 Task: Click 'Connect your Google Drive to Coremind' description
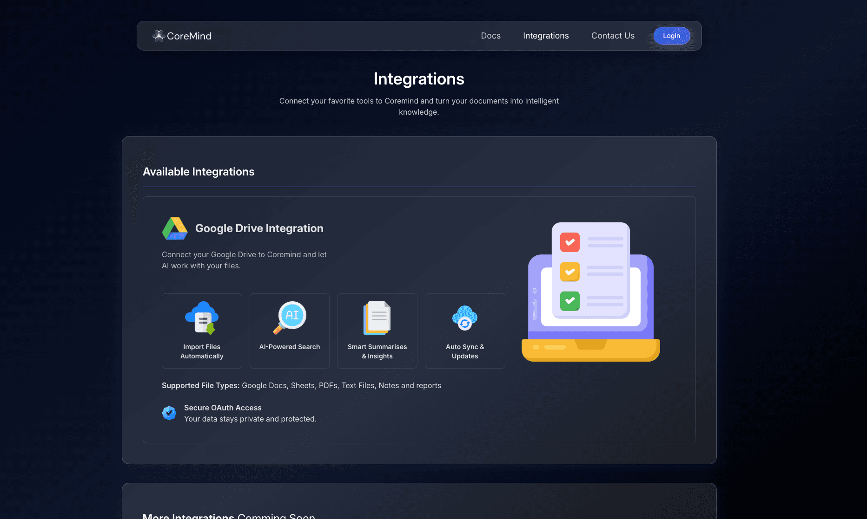tap(244, 260)
